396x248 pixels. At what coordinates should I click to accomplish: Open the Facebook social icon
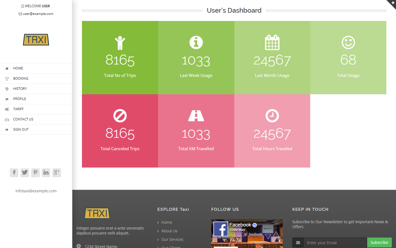(14, 172)
